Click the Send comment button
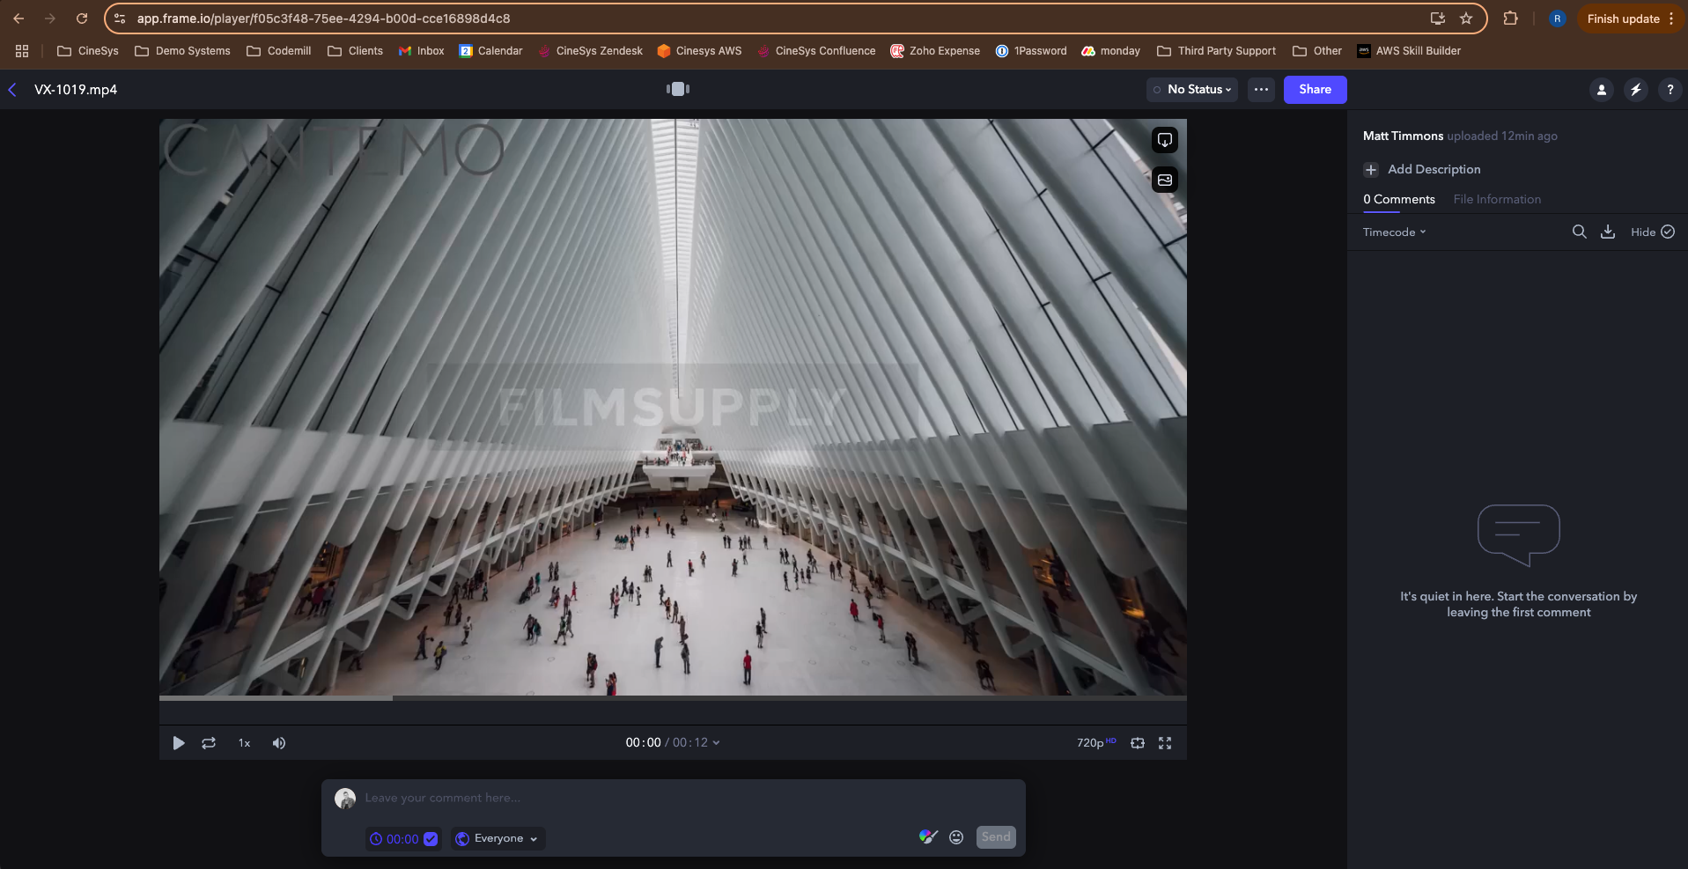The height and width of the screenshot is (869, 1688). point(996,837)
